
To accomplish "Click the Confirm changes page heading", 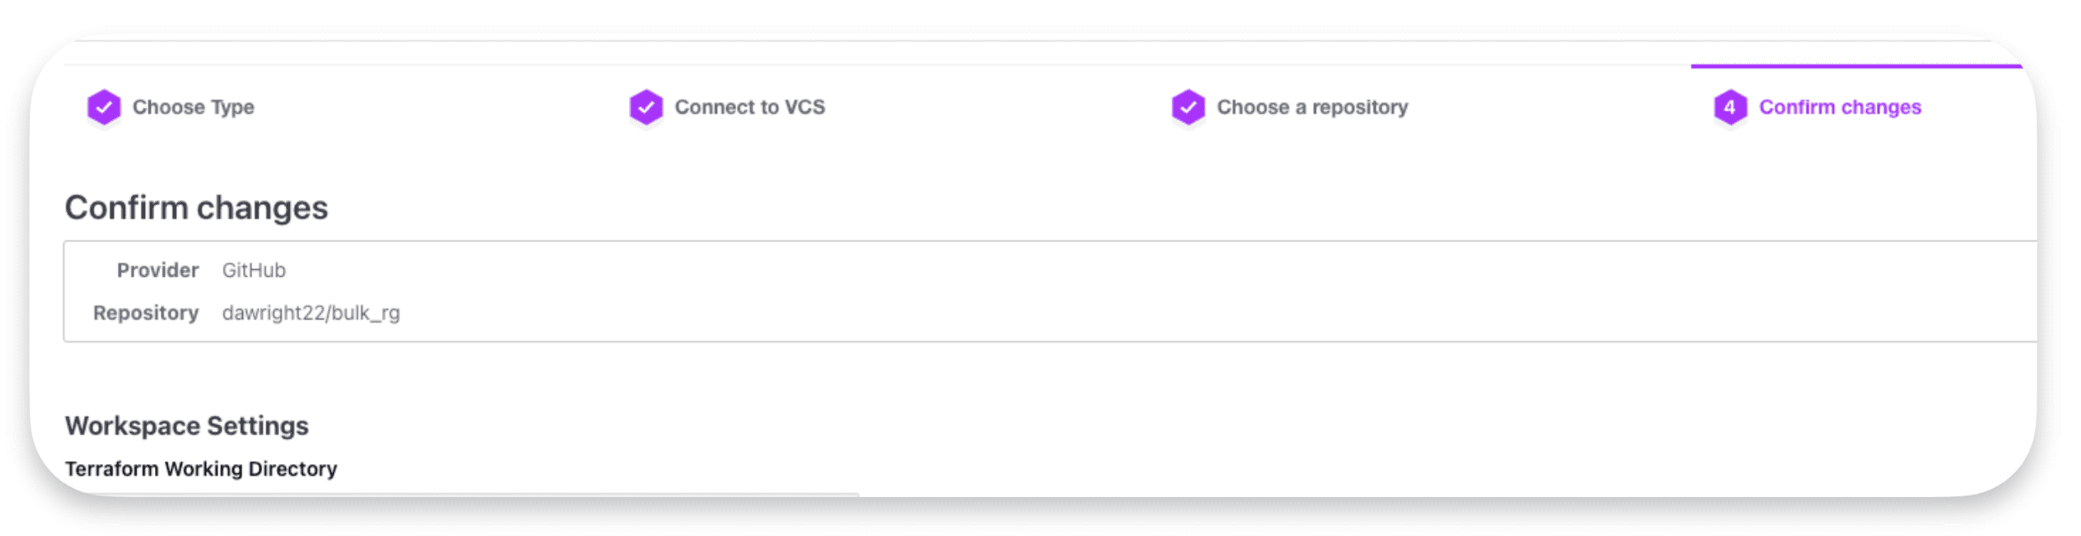I will [196, 207].
